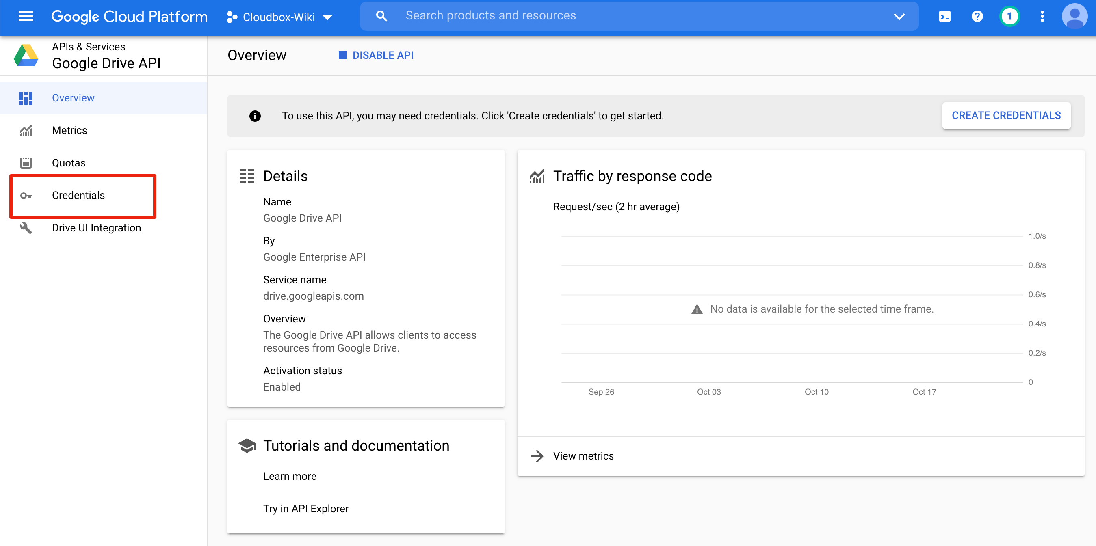This screenshot has width=1096, height=546.
Task: Click the Tutorials and documentation heading
Action: tap(356, 446)
